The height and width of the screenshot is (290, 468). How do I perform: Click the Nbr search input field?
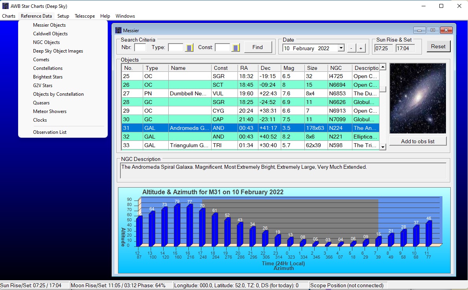[x=140, y=47]
